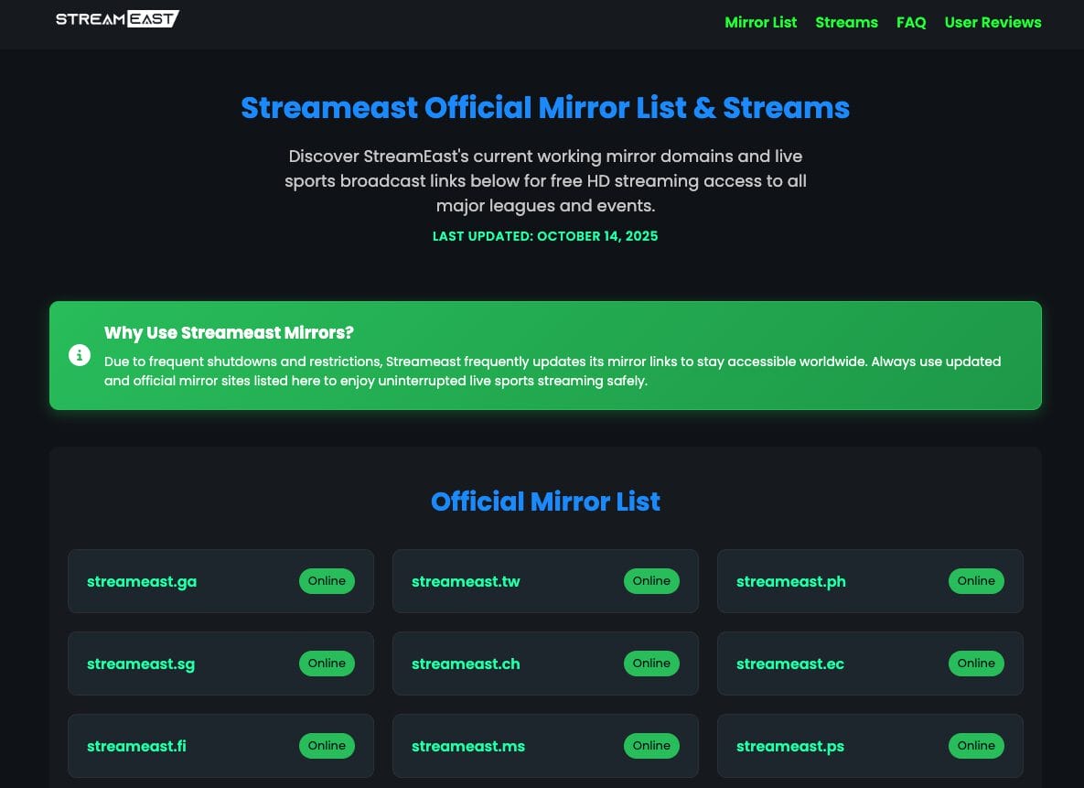This screenshot has width=1084, height=788.
Task: Open User Reviews nav link
Action: [x=993, y=22]
